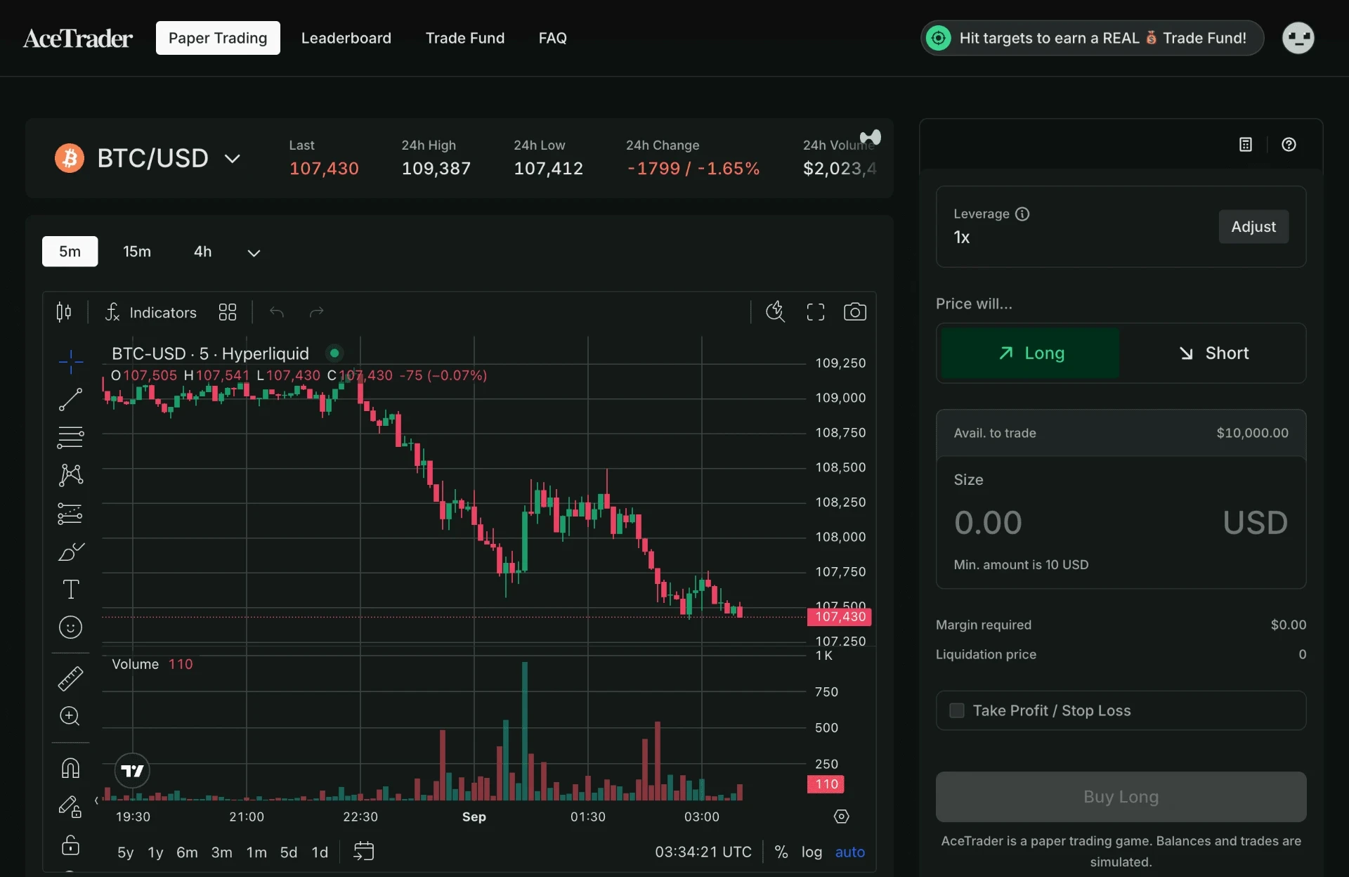Enable Magnet mode on the chart

[x=70, y=768]
